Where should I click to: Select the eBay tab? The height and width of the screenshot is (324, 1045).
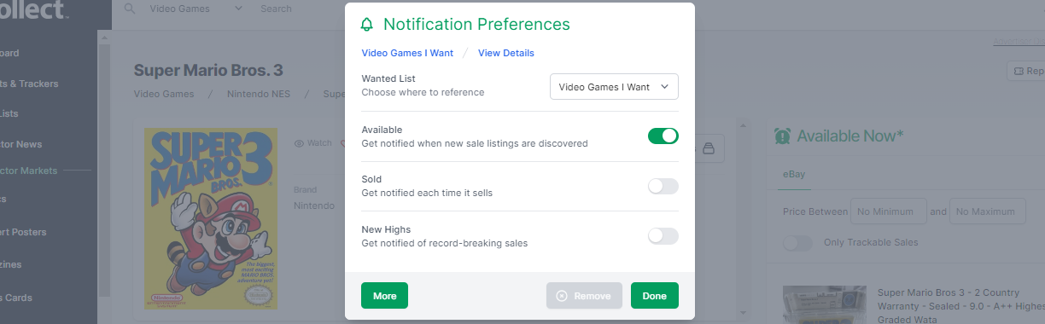pyautogui.click(x=794, y=174)
